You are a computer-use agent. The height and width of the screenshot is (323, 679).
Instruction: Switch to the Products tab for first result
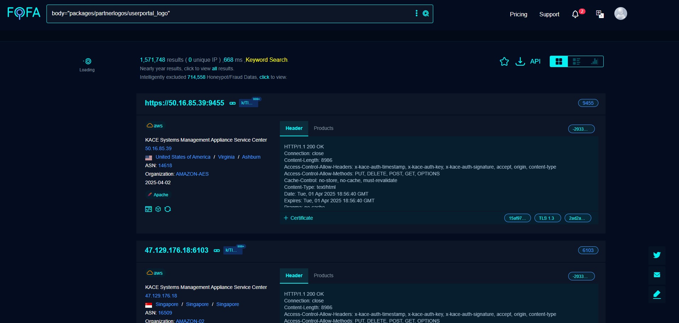pyautogui.click(x=323, y=128)
